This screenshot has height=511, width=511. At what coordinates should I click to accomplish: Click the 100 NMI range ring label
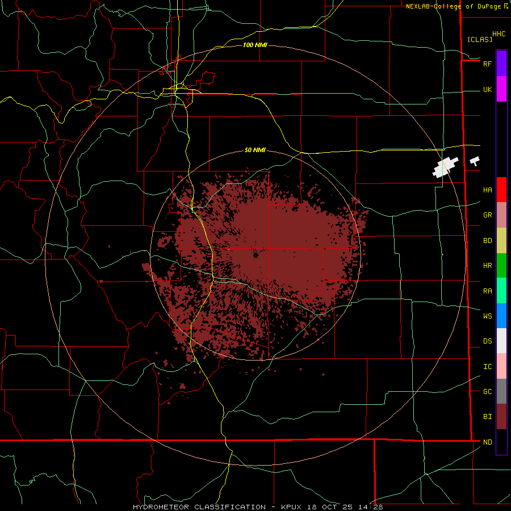click(x=255, y=45)
